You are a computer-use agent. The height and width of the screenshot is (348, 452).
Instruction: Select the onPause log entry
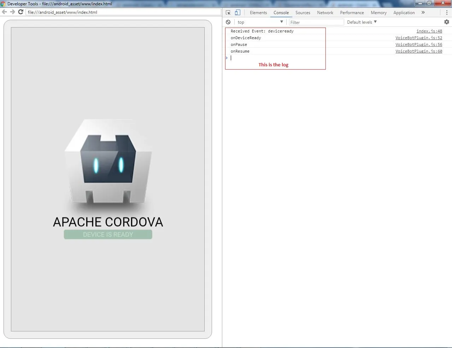coord(239,44)
